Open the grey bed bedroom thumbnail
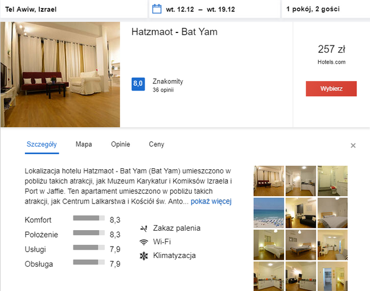The width and height of the screenshot is (370, 291). [332, 213]
